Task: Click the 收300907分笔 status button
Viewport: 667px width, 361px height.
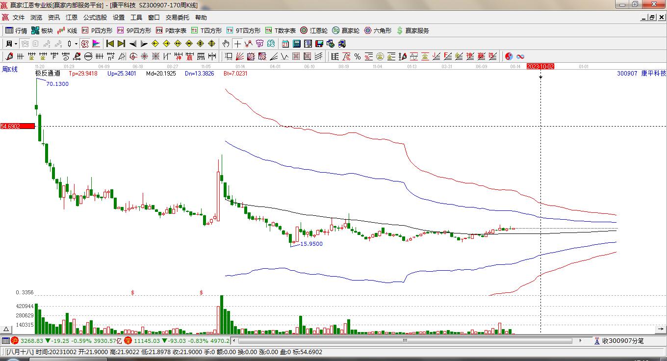Action: (x=619, y=340)
